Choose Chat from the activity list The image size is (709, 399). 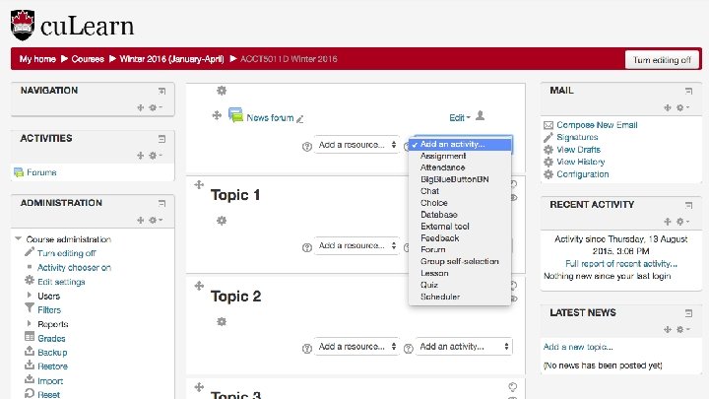[460, 191]
